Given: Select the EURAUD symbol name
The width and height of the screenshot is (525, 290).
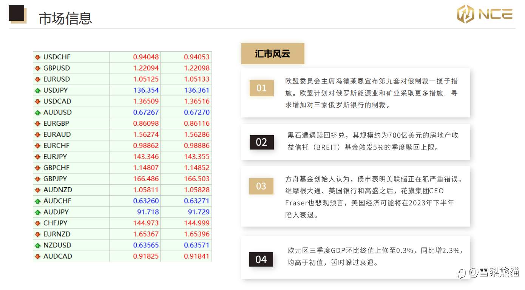Looking at the screenshot, I should [x=57, y=134].
